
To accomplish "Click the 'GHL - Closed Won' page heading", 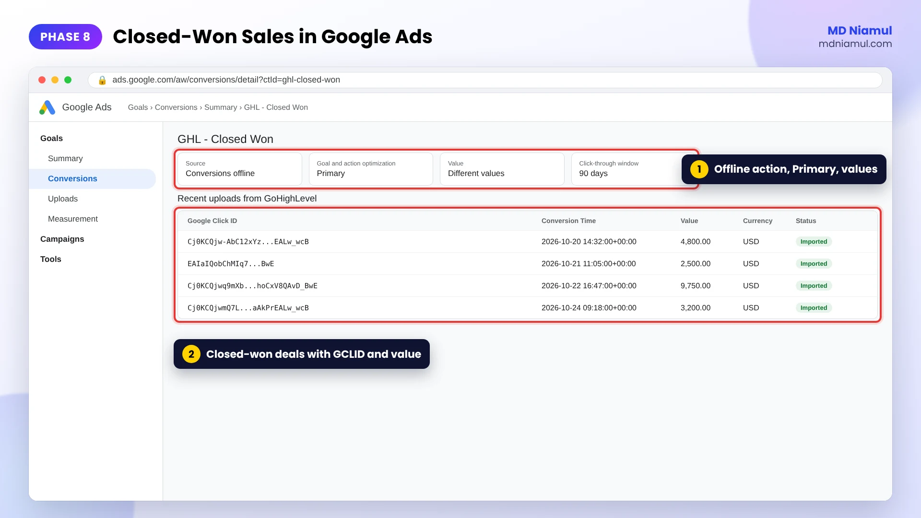I will click(225, 139).
